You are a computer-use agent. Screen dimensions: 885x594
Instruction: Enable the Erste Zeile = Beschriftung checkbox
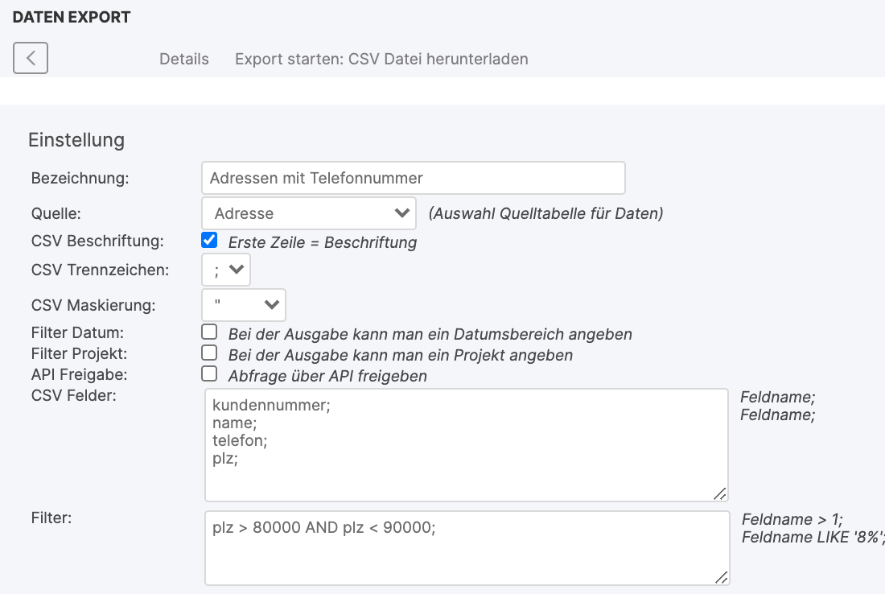tap(209, 240)
